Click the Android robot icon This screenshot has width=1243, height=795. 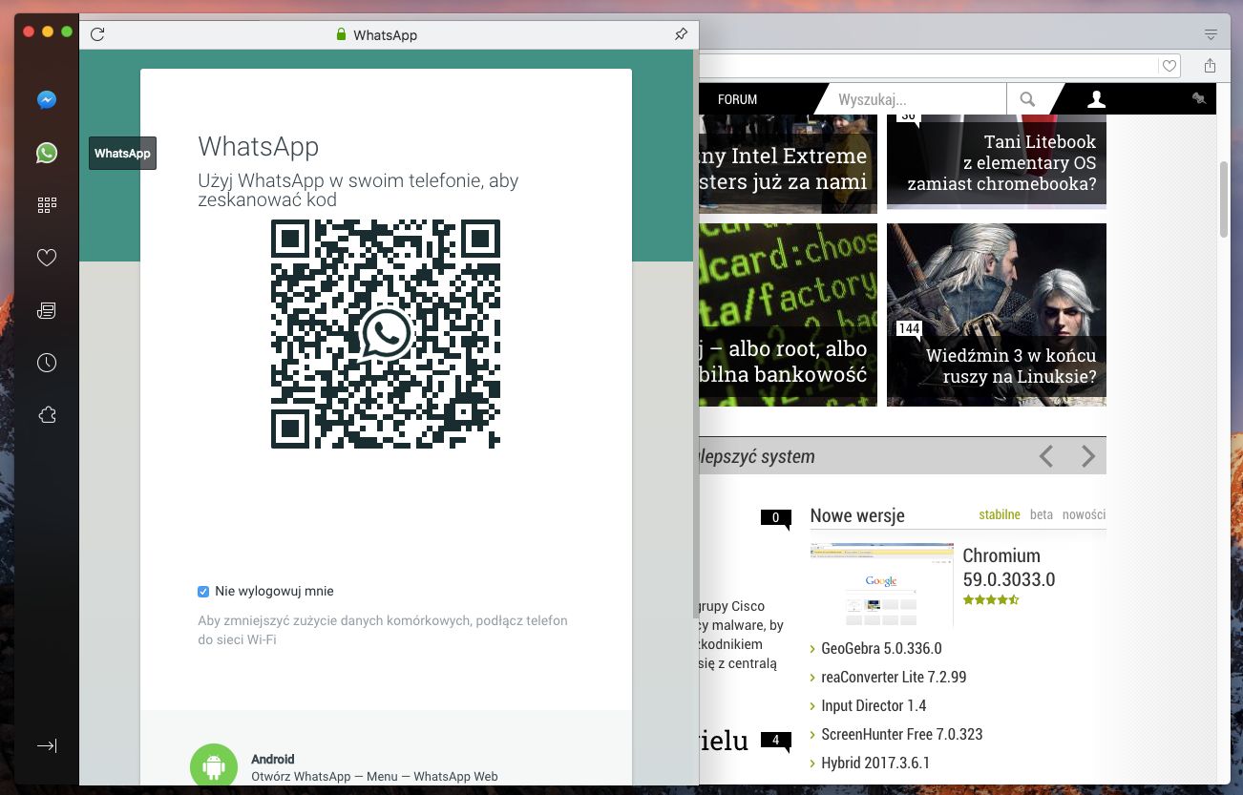214,765
